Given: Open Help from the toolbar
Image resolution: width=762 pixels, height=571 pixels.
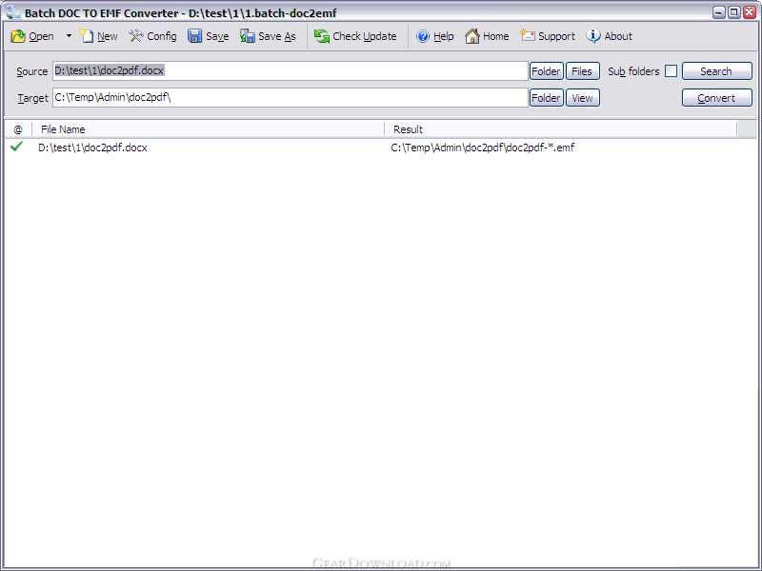Looking at the screenshot, I should [x=435, y=36].
